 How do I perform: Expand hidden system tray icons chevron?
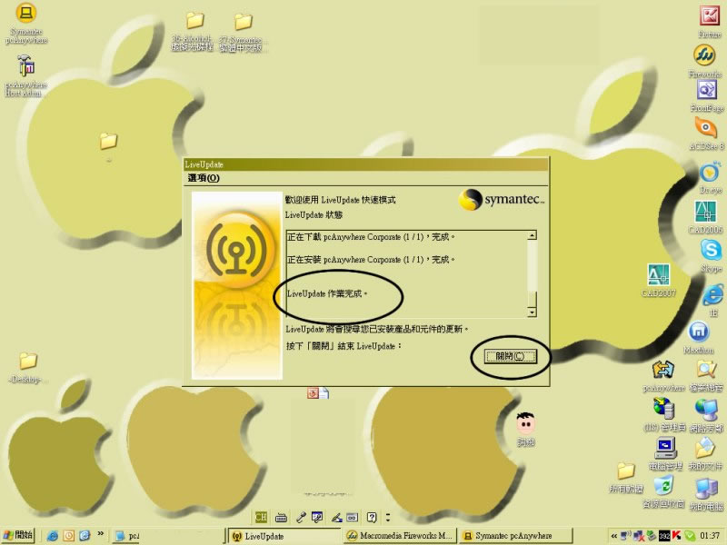click(x=614, y=536)
